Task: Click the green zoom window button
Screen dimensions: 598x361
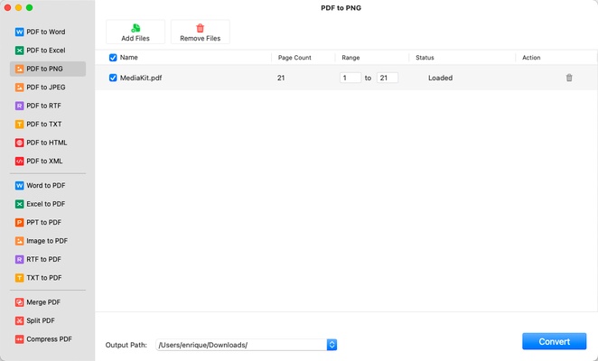Action: coord(30,7)
